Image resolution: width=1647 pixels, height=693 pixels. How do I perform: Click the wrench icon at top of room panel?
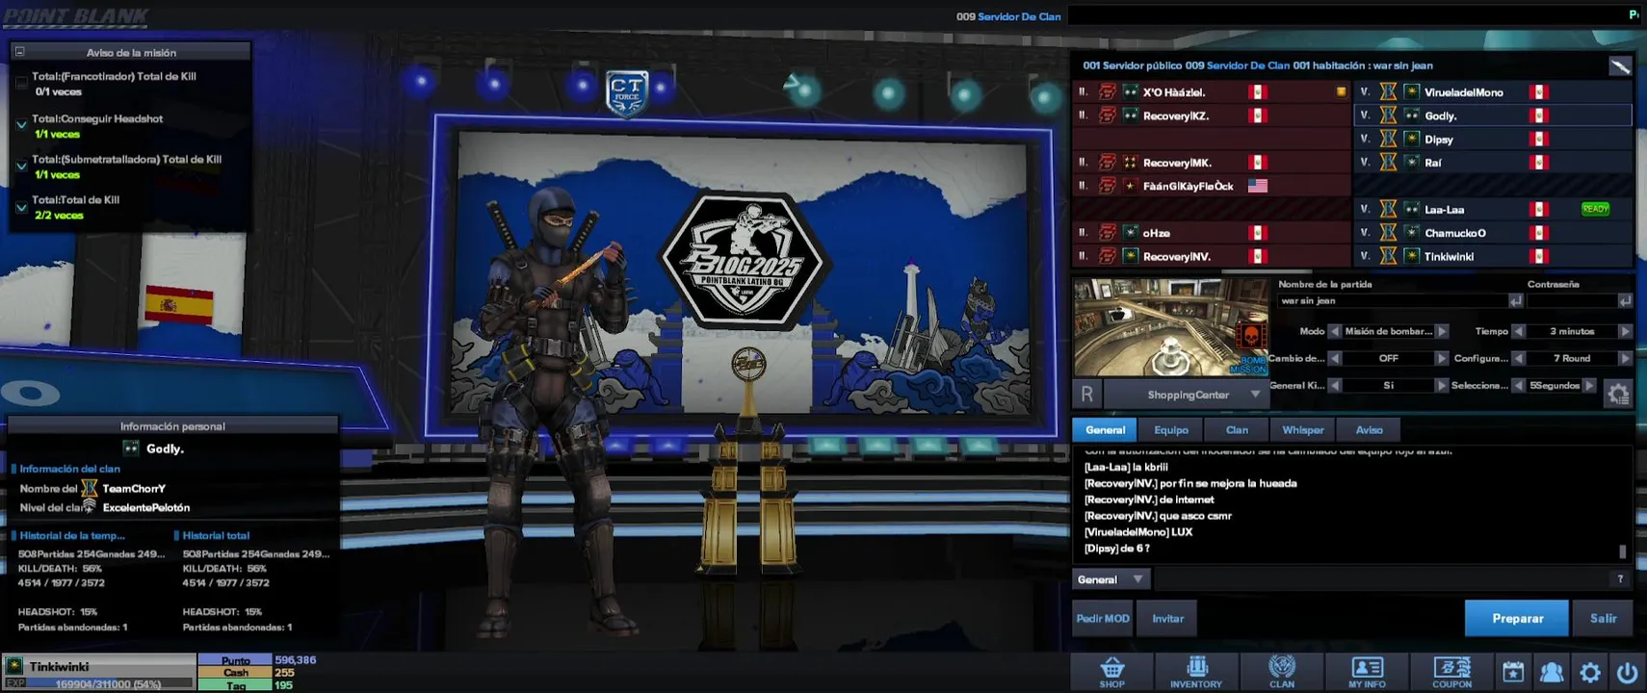pyautogui.click(x=1620, y=65)
